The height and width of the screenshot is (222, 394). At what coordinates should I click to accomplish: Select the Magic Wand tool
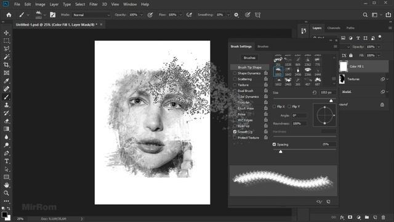6,57
